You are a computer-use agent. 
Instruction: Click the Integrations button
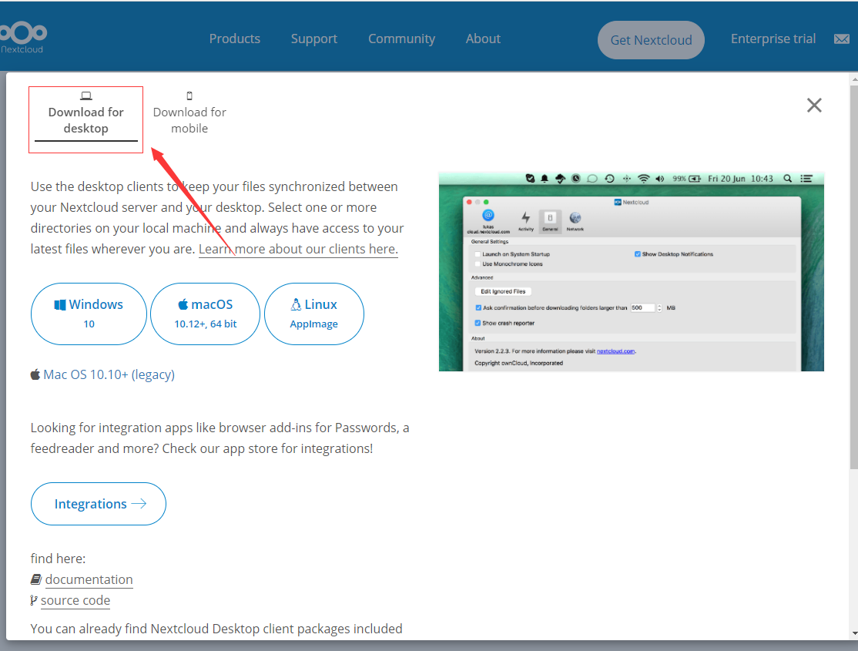click(x=99, y=504)
